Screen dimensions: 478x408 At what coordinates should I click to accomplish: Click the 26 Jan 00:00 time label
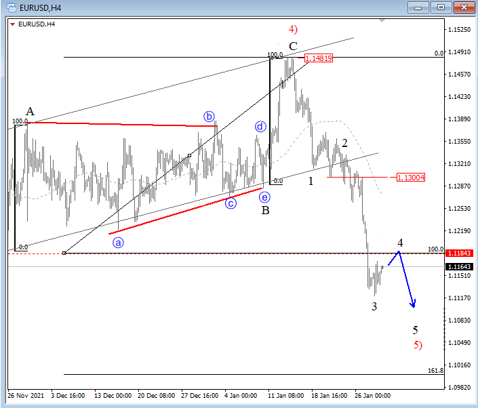[372, 396]
